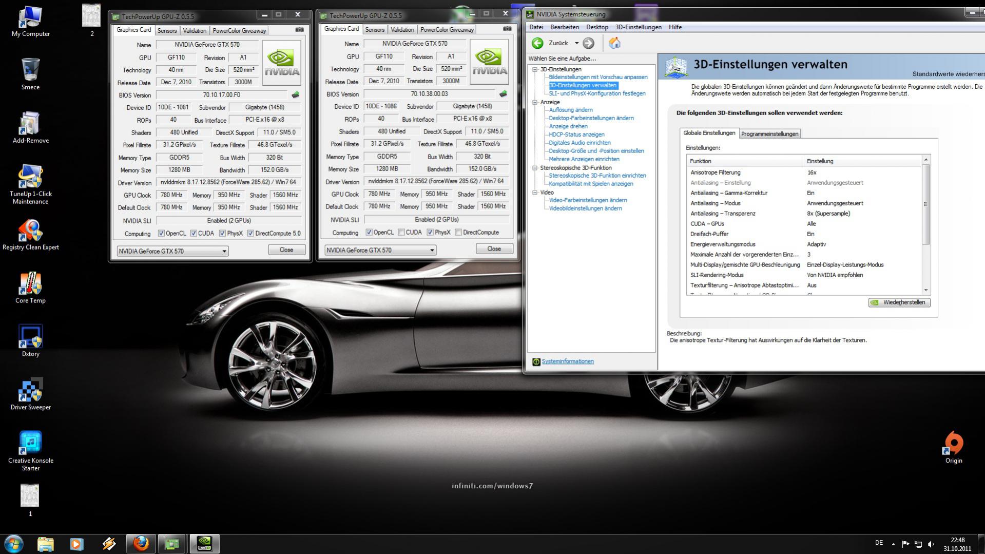Click the screenshot camera icon in right GPU-Z
This screenshot has height=554, width=985.
pos(507,29)
